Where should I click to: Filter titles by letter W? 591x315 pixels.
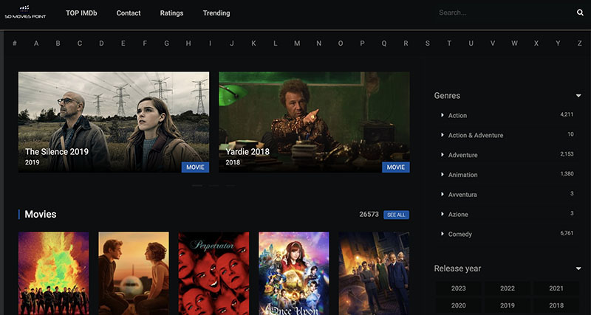(514, 44)
